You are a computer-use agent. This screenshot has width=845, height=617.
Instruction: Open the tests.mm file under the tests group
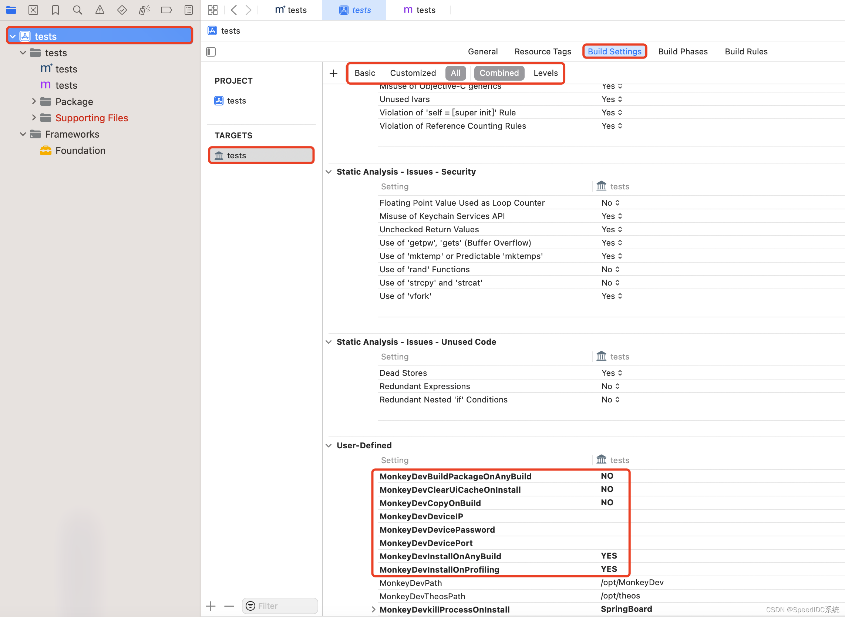(x=59, y=69)
